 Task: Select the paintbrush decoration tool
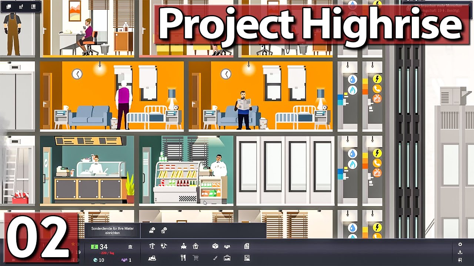[x=215, y=258]
